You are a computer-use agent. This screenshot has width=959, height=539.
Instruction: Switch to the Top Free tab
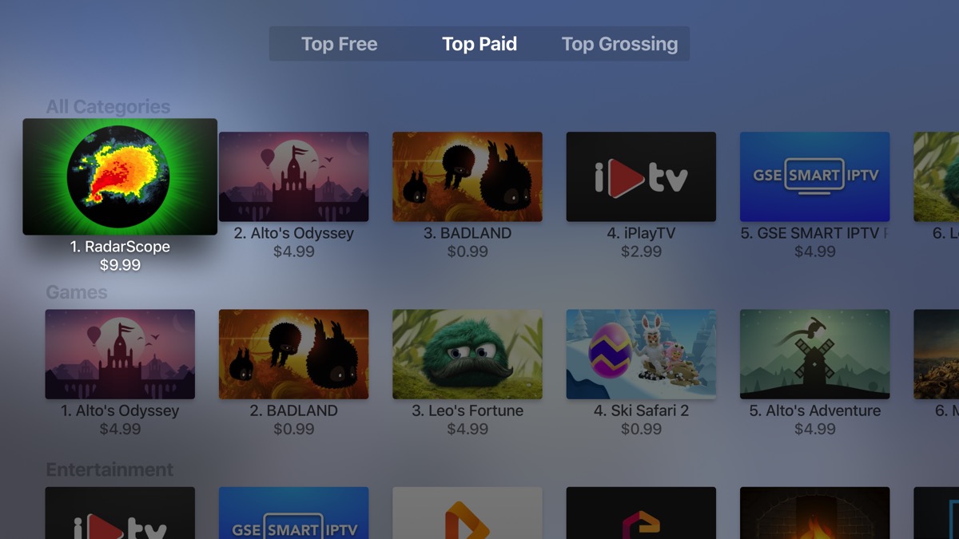[339, 44]
